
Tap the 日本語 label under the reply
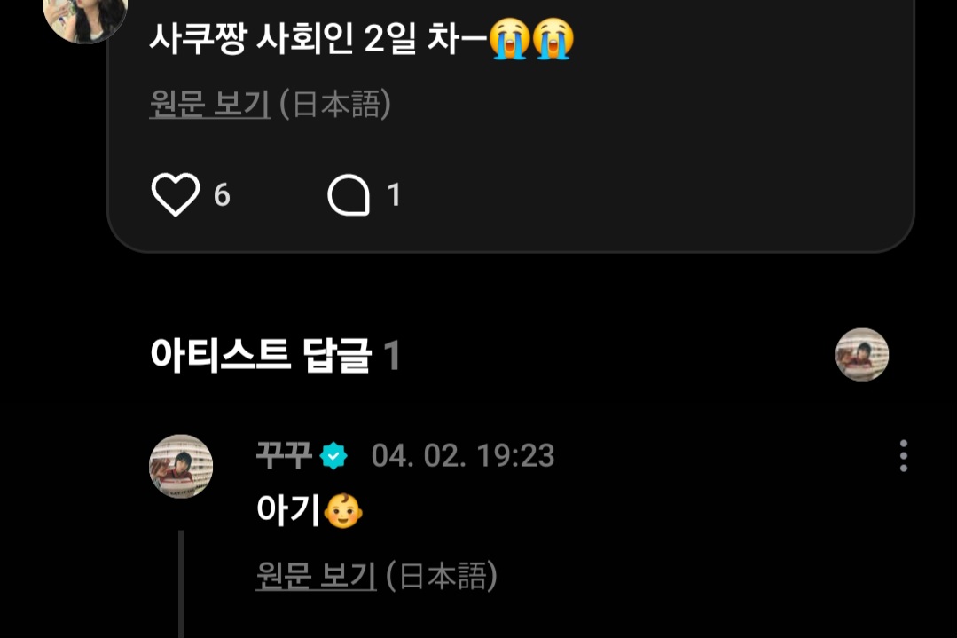442,576
